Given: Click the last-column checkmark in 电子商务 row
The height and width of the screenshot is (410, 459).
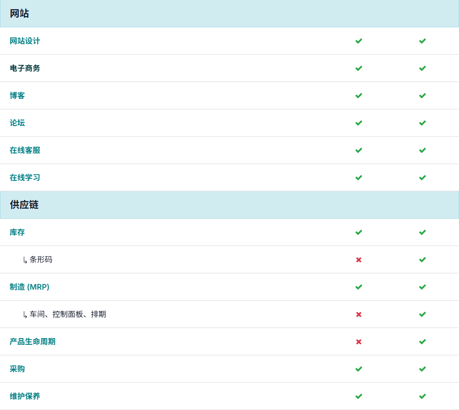Looking at the screenshot, I should [x=422, y=69].
